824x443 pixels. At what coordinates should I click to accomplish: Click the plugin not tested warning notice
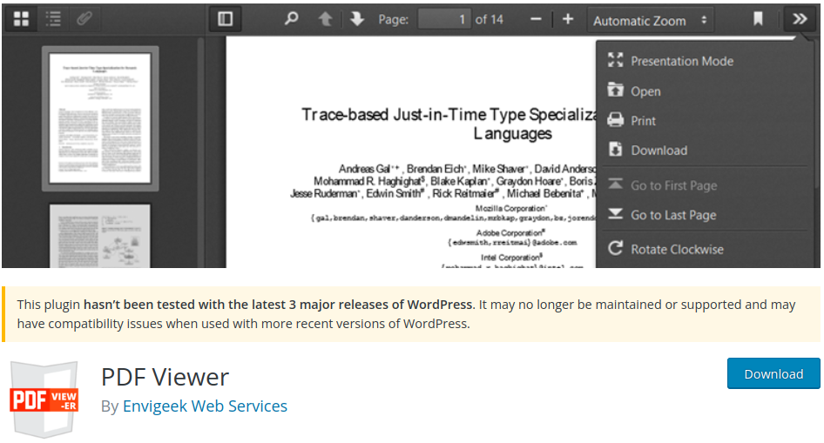pos(411,314)
